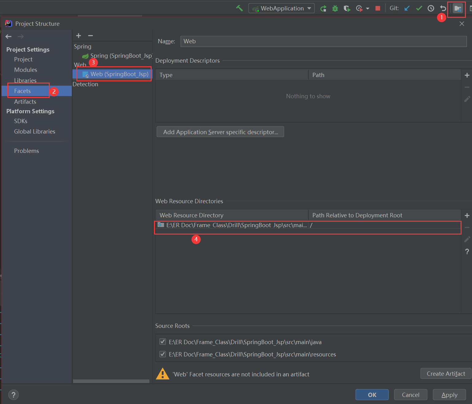Open the WebApplication run configuration dropdown

coord(281,8)
